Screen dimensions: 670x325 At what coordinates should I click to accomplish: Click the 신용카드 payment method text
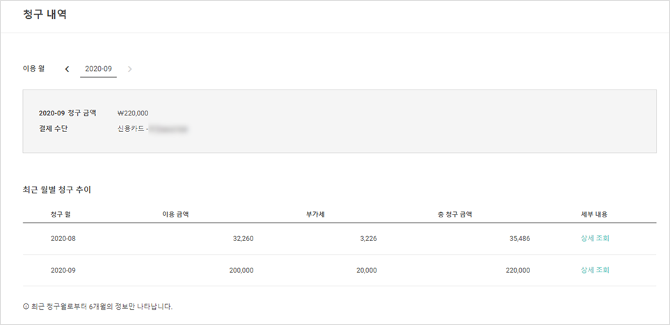pyautogui.click(x=131, y=128)
